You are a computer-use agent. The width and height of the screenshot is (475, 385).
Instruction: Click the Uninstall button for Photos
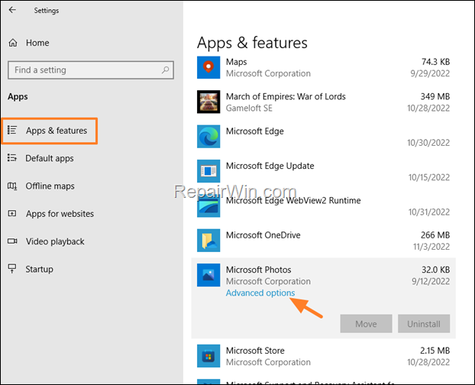(x=424, y=324)
